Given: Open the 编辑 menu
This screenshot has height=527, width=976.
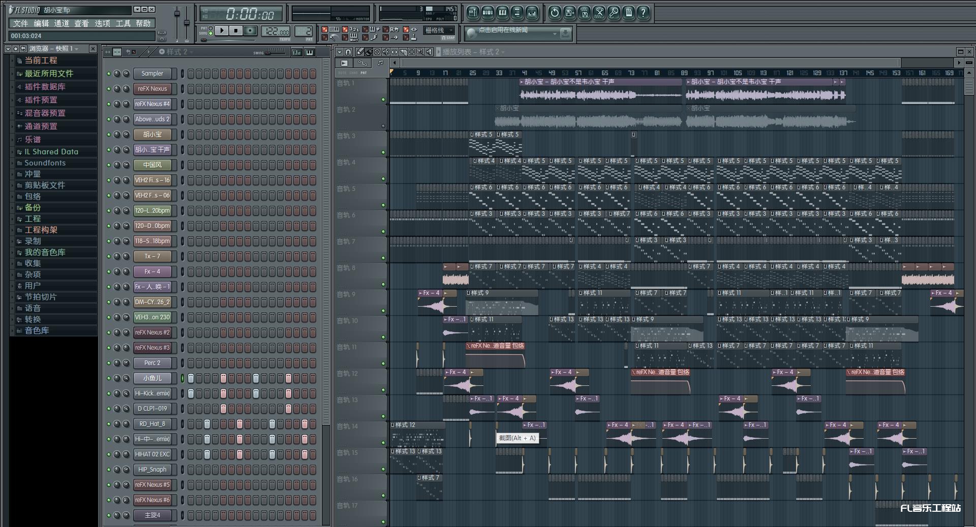Looking at the screenshot, I should [x=41, y=23].
